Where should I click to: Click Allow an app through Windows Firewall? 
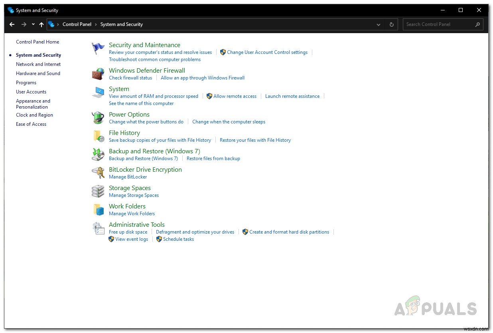203,78
